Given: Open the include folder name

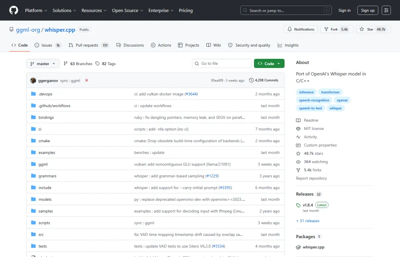Looking at the screenshot, I should coord(45,188).
